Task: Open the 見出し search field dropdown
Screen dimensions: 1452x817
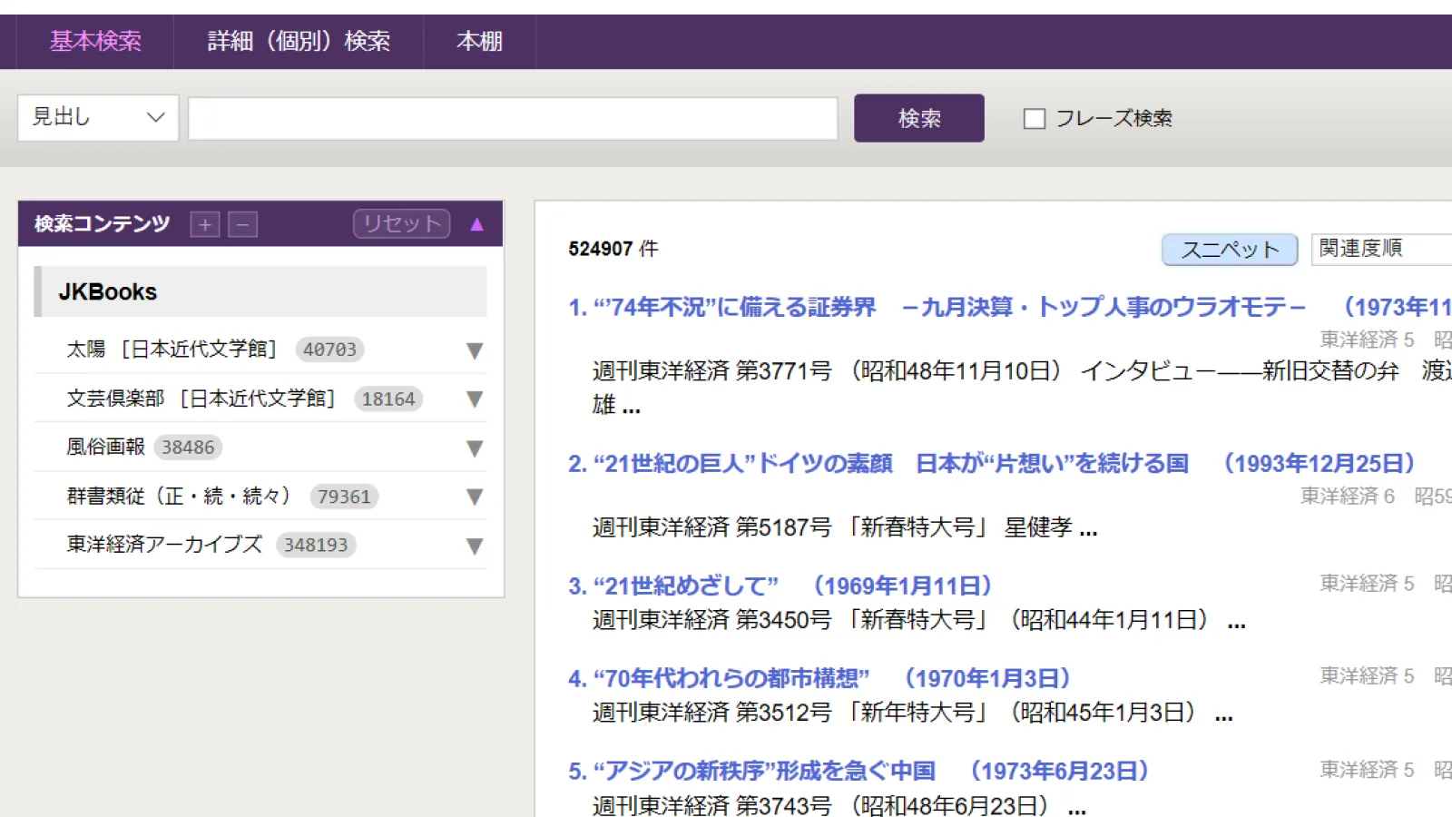Action: 98,118
